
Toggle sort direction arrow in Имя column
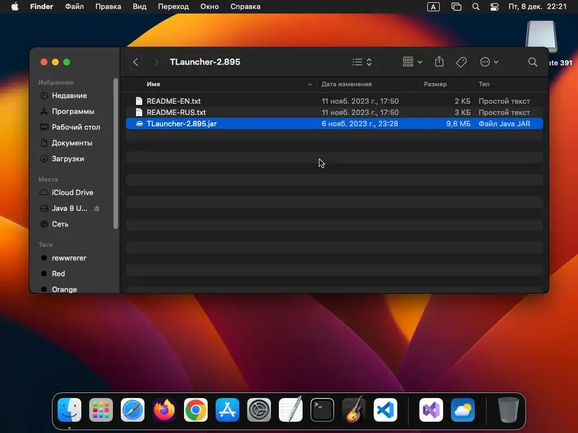click(x=310, y=85)
